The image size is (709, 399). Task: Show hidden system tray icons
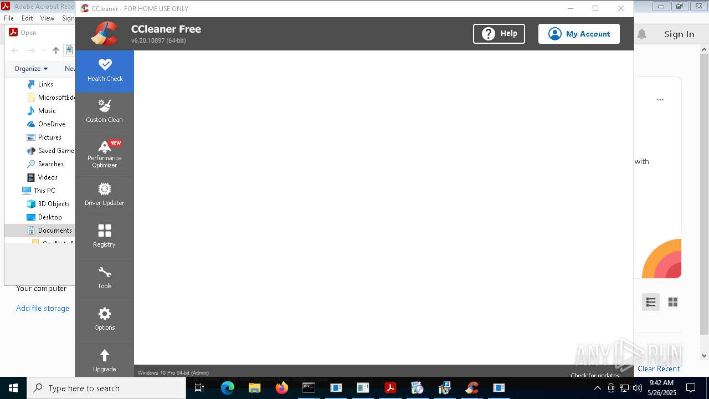coord(598,388)
